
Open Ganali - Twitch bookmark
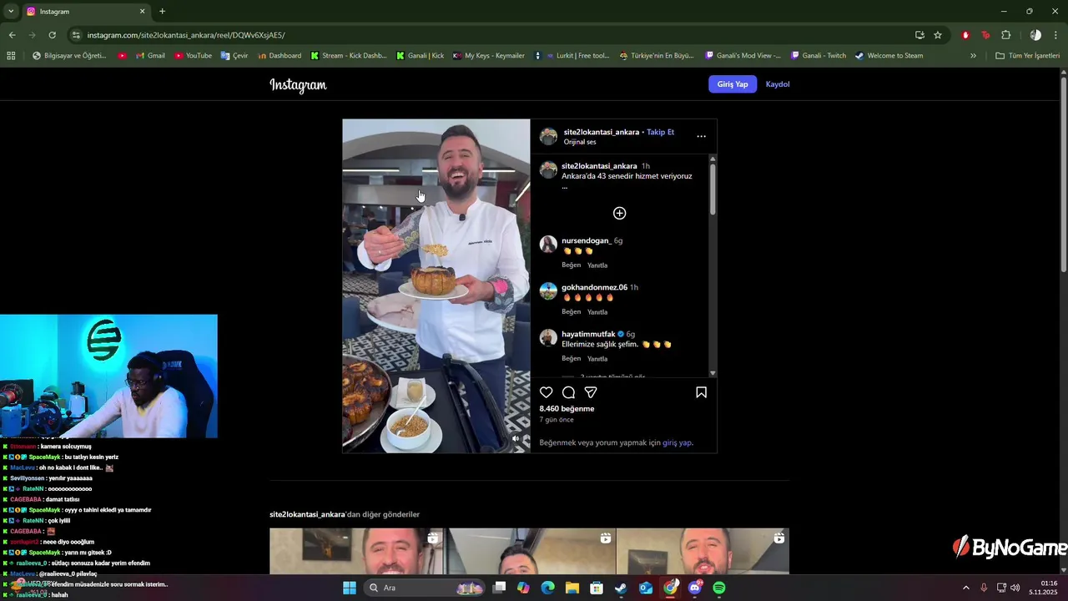coord(818,56)
